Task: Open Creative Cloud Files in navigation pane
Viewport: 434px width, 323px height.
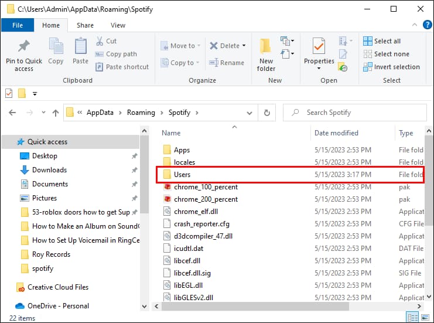Action: (x=57, y=287)
